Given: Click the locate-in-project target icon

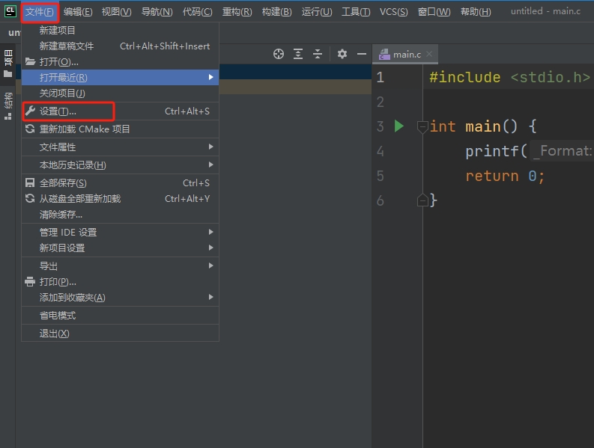Looking at the screenshot, I should pyautogui.click(x=279, y=54).
